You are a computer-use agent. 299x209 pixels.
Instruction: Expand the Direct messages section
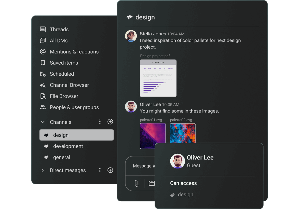(43, 170)
